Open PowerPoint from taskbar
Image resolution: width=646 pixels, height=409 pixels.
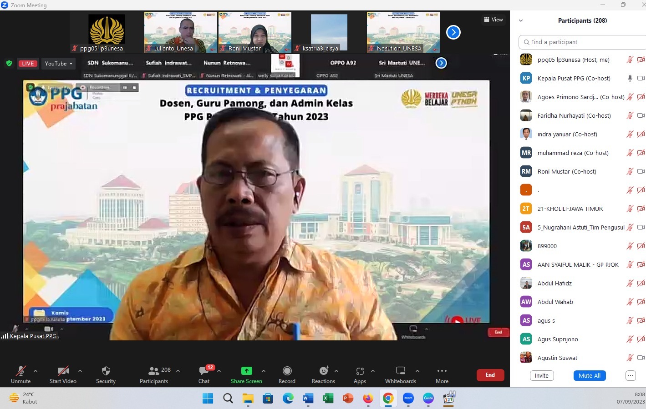click(x=348, y=399)
